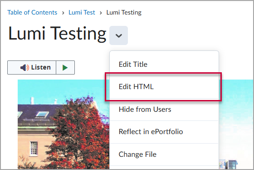Select Change File from the menu

(x=164, y=155)
